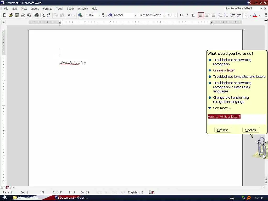Screen dimensions: 268x201
Task: Click the Assistant's Options button
Action: (222, 130)
